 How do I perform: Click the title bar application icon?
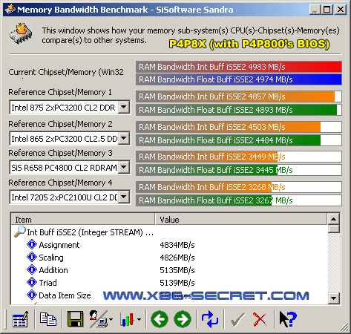(x=10, y=10)
